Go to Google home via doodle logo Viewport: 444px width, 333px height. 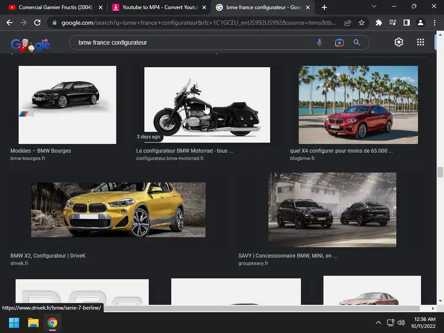coord(30,45)
